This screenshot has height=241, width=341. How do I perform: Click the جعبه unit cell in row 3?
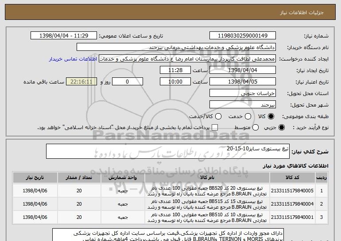click(x=123, y=217)
